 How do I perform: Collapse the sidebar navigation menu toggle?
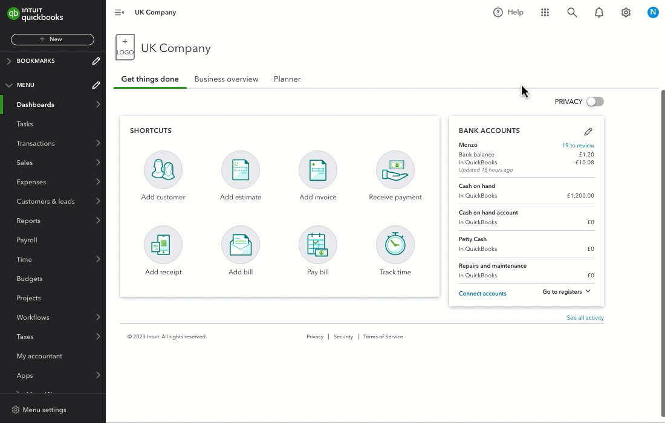coord(120,12)
